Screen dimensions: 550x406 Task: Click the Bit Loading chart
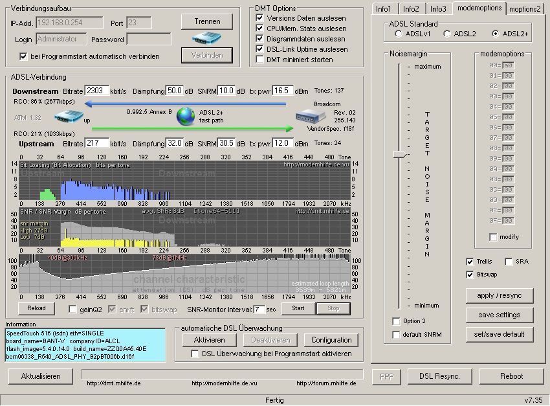185,181
